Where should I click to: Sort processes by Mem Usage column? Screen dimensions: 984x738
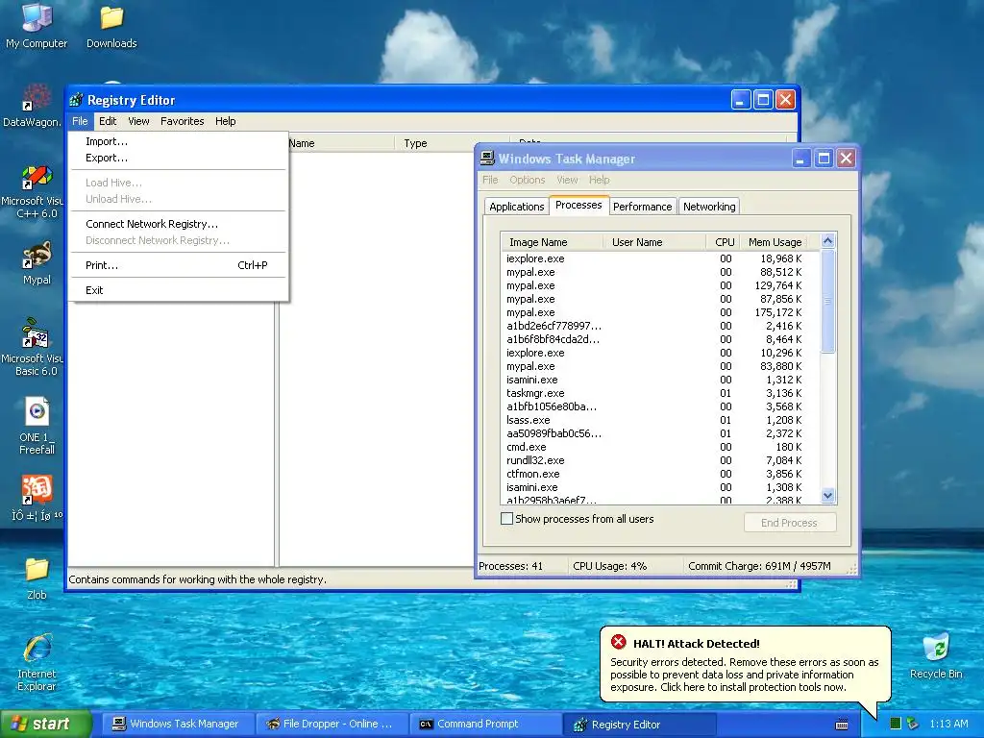tap(774, 241)
